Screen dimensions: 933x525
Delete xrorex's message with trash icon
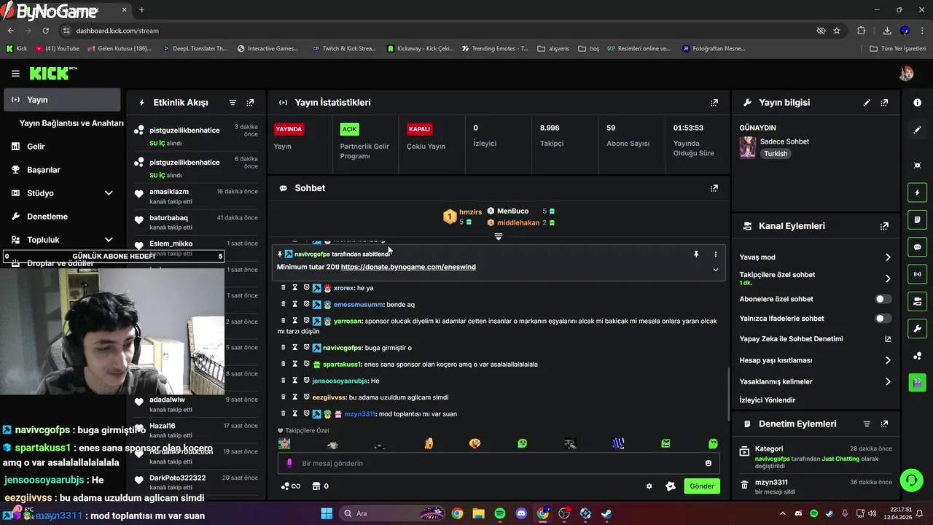[284, 288]
